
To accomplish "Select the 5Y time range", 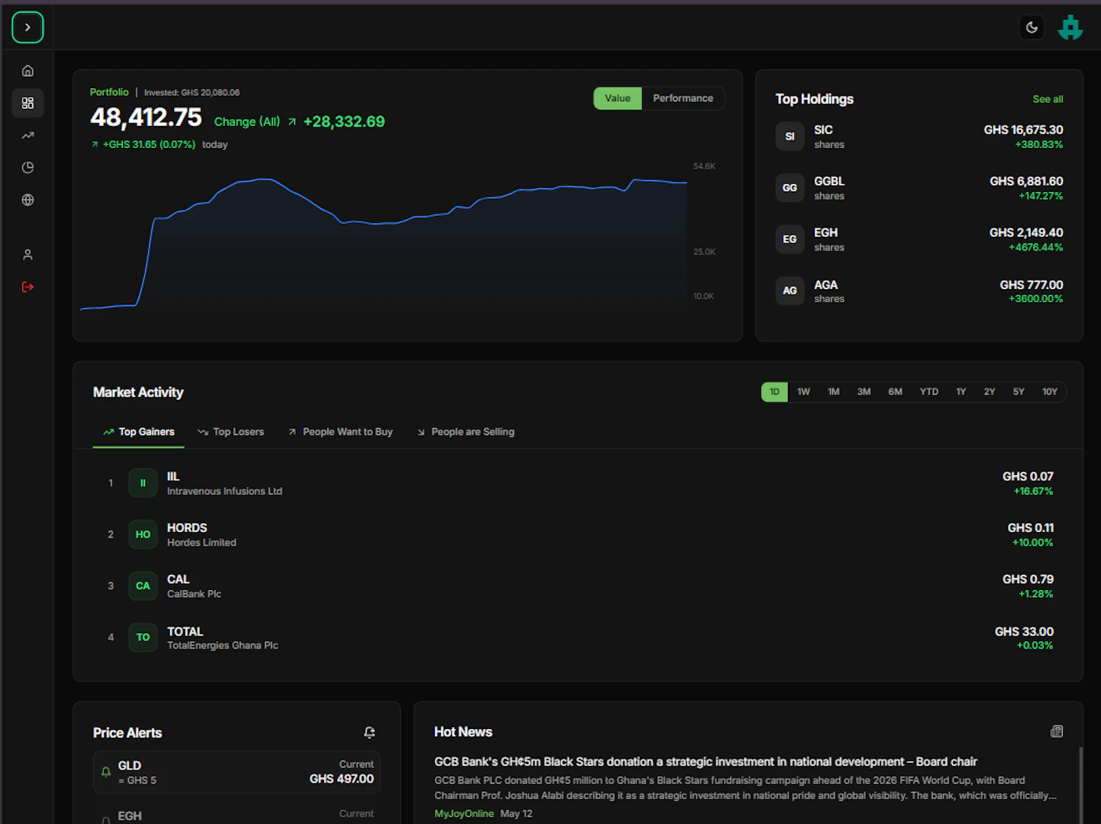I will coord(1018,392).
